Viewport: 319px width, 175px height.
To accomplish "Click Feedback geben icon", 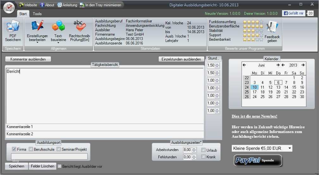I will [272, 32].
